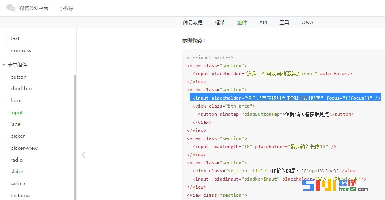Open the 简易教程 tab
The height and width of the screenshot is (200, 385).
193,23
